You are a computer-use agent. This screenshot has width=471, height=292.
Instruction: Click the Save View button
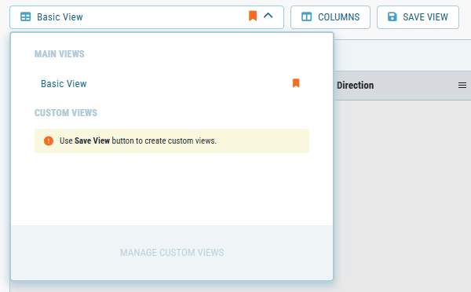[418, 17]
